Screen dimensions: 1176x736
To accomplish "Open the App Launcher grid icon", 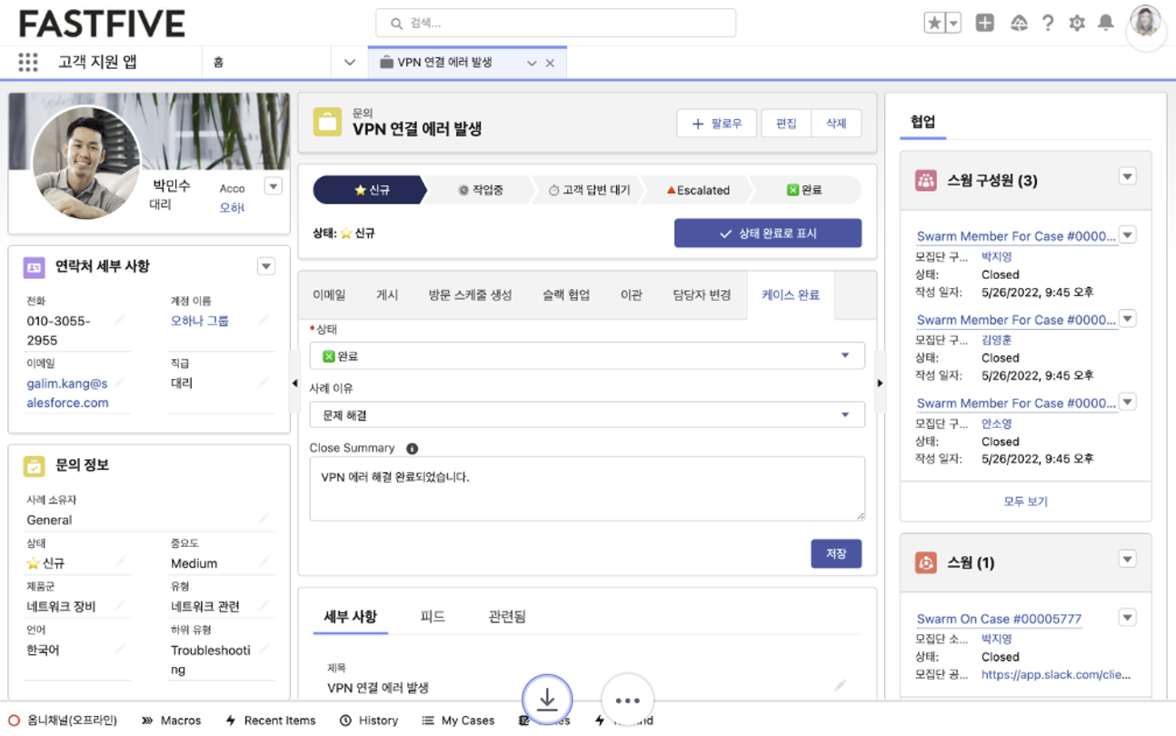I will point(28,63).
